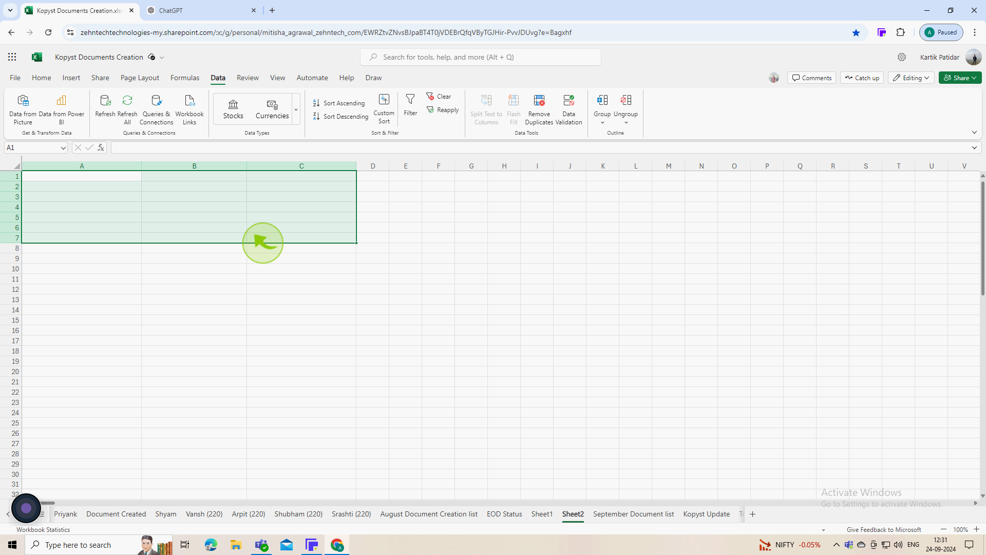This screenshot has height=555, width=986.
Task: Open Queries & Connections pane
Action: pos(156,109)
